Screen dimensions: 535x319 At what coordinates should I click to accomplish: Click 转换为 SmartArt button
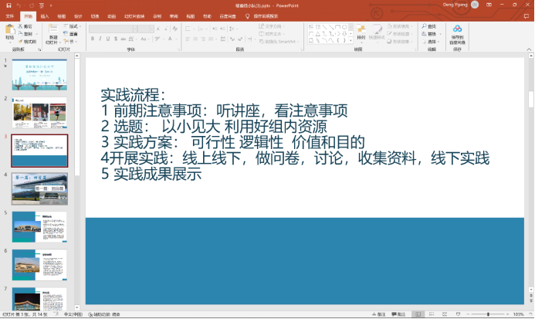279,42
